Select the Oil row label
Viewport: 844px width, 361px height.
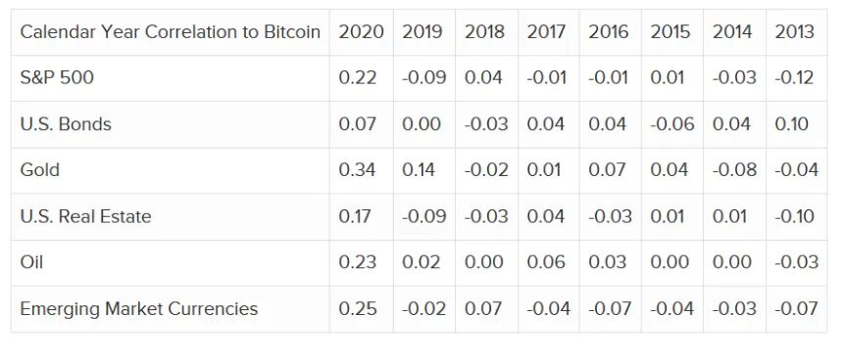point(31,263)
